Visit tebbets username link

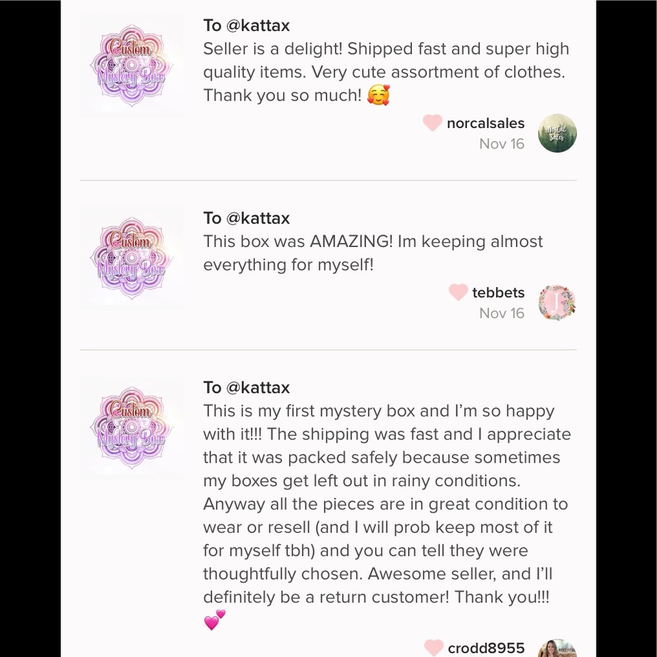[498, 292]
